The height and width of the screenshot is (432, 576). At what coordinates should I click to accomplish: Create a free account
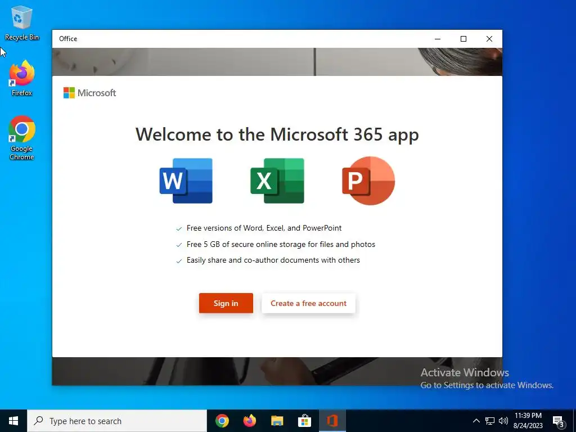(x=309, y=303)
